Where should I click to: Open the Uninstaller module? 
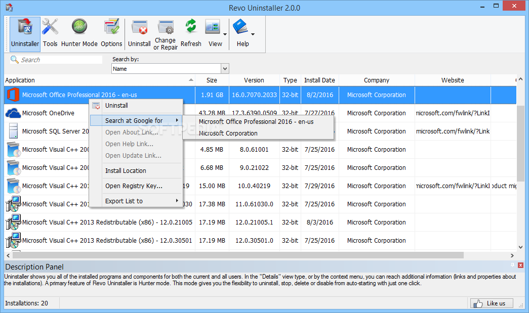click(x=25, y=34)
